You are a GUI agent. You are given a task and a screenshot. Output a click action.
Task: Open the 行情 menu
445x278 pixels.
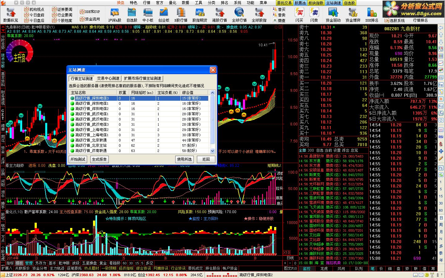click(147, 3)
